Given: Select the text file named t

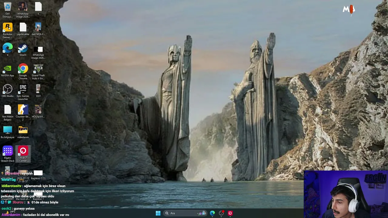Looking at the screenshot, I should coord(38,9).
